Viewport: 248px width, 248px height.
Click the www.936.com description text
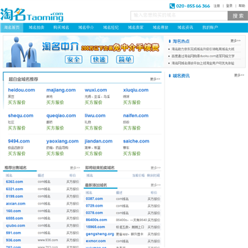pos(48,240)
